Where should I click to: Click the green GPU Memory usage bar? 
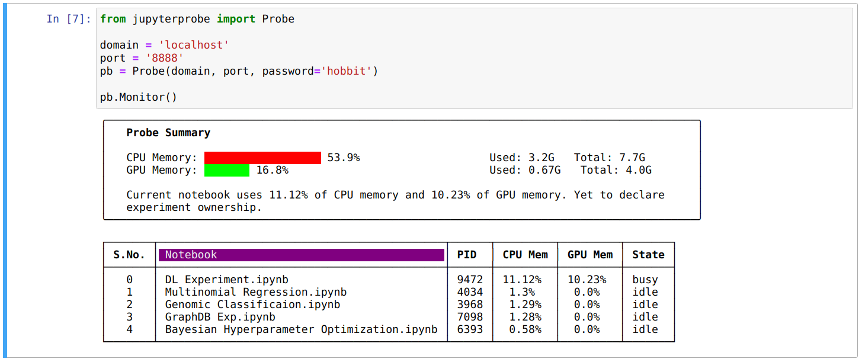[x=227, y=171]
